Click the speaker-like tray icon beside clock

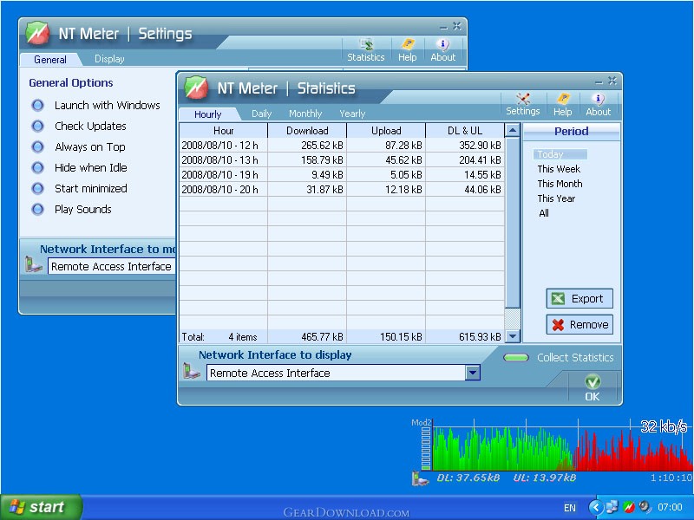[645, 507]
